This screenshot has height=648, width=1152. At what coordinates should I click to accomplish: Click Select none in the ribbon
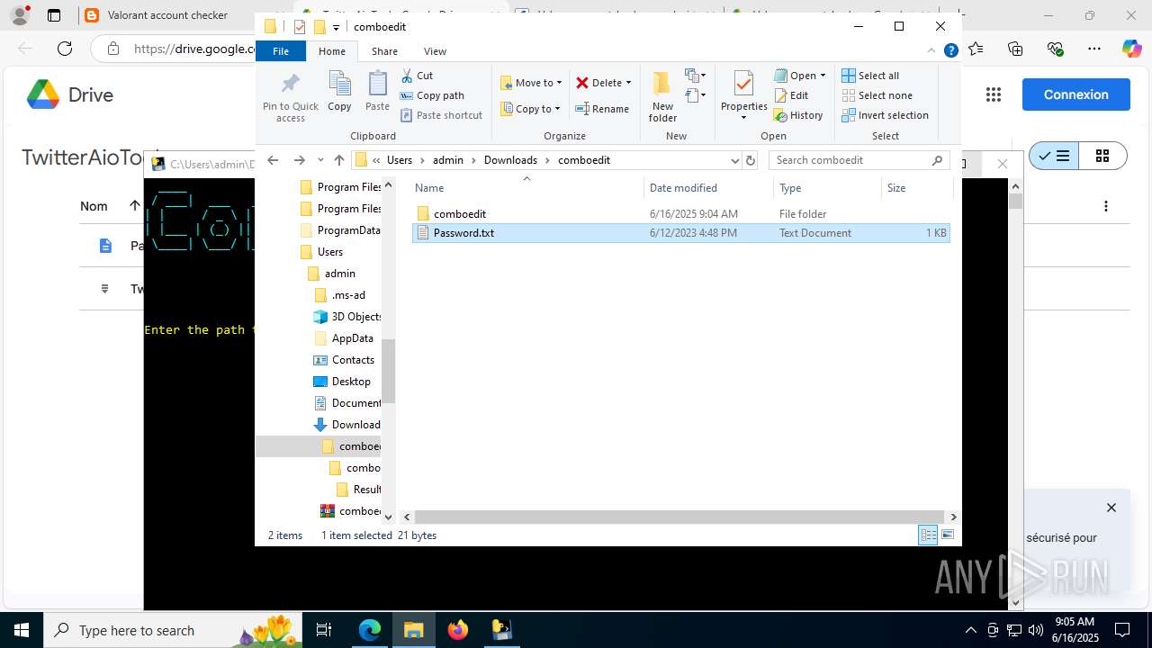tap(877, 95)
